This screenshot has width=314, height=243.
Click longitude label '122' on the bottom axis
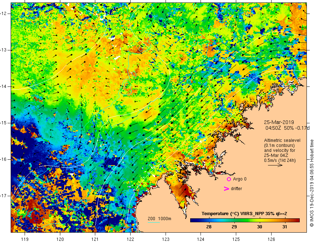(130, 239)
